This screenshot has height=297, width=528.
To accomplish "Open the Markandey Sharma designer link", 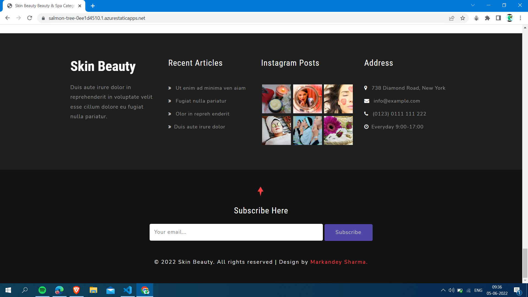I will 339,262.
